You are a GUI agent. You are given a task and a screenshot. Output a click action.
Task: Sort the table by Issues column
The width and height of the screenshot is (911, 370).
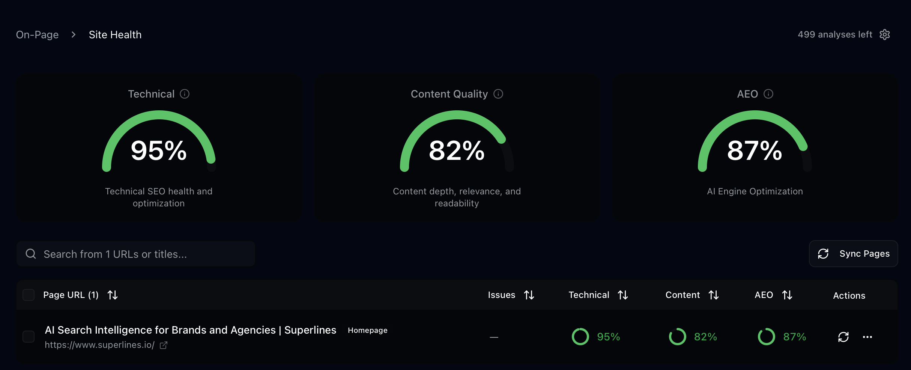click(529, 295)
